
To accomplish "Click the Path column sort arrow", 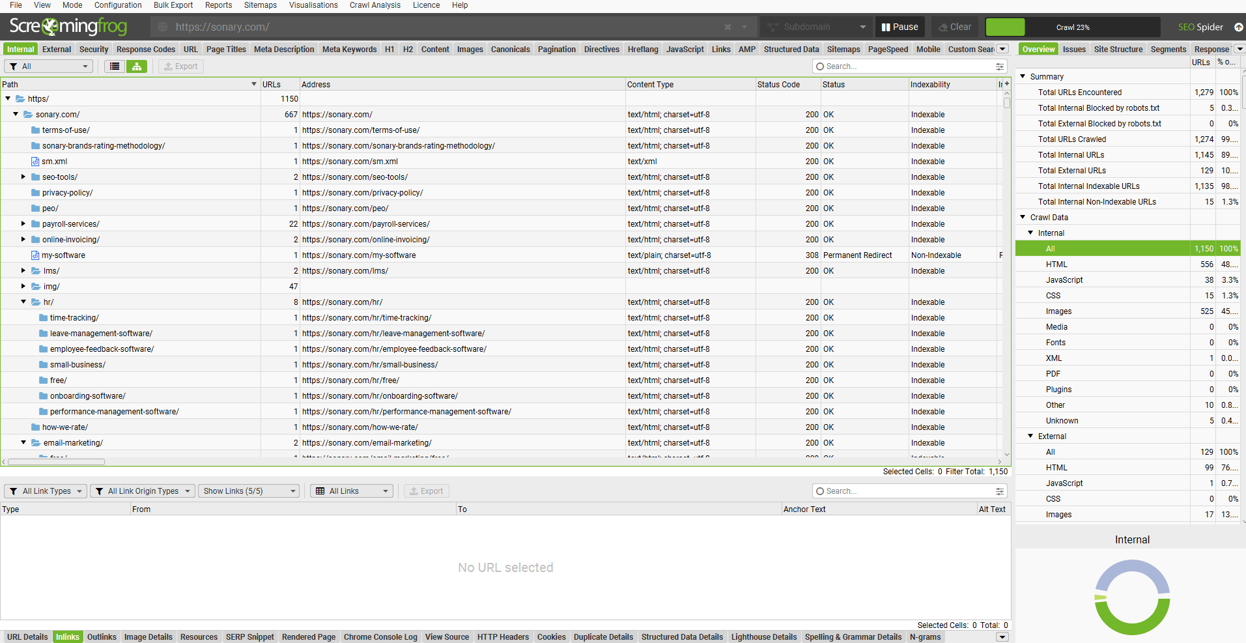I will [x=254, y=85].
